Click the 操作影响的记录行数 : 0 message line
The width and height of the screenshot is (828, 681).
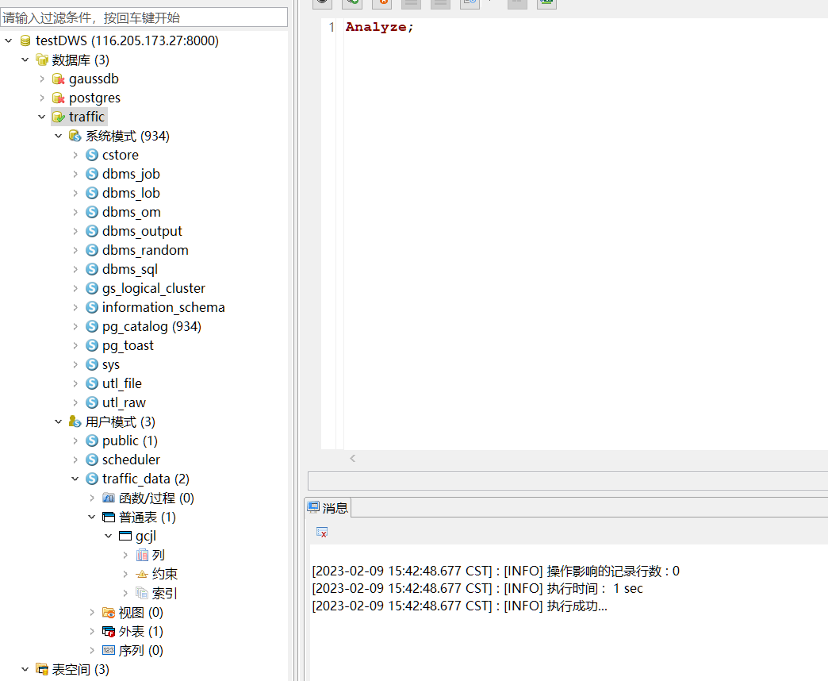point(496,571)
